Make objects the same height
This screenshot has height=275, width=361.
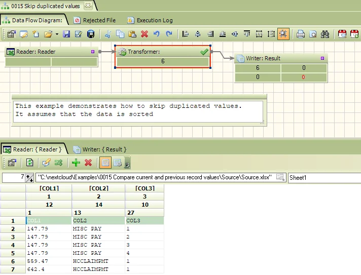271,34
